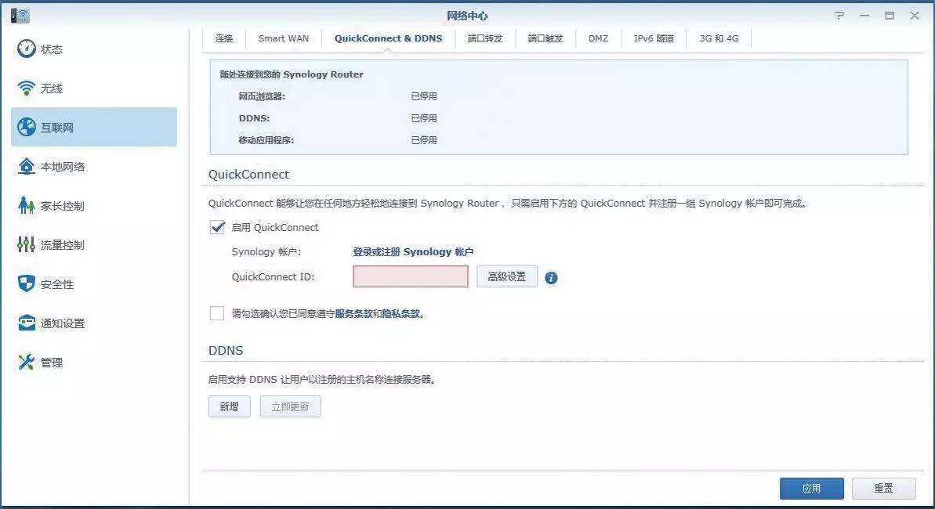
Task: Switch to the 3G 和 4G tab
Action: [x=719, y=38]
